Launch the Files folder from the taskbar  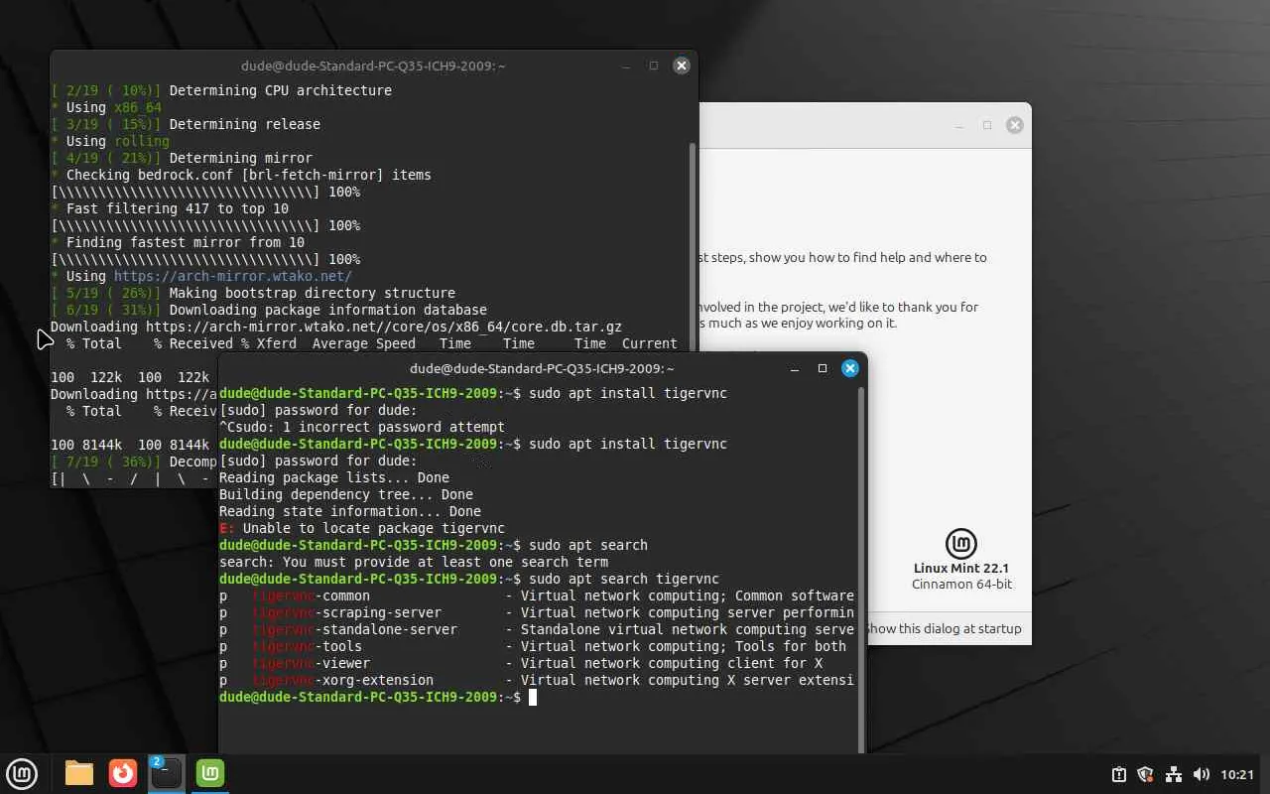[79, 773]
